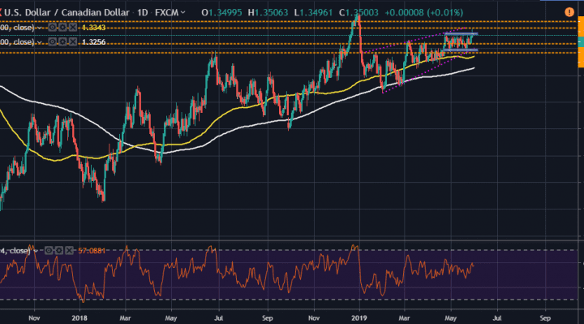Toggle visibility of the 1.3256 moving average
The height and width of the screenshot is (324, 584).
click(x=52, y=41)
